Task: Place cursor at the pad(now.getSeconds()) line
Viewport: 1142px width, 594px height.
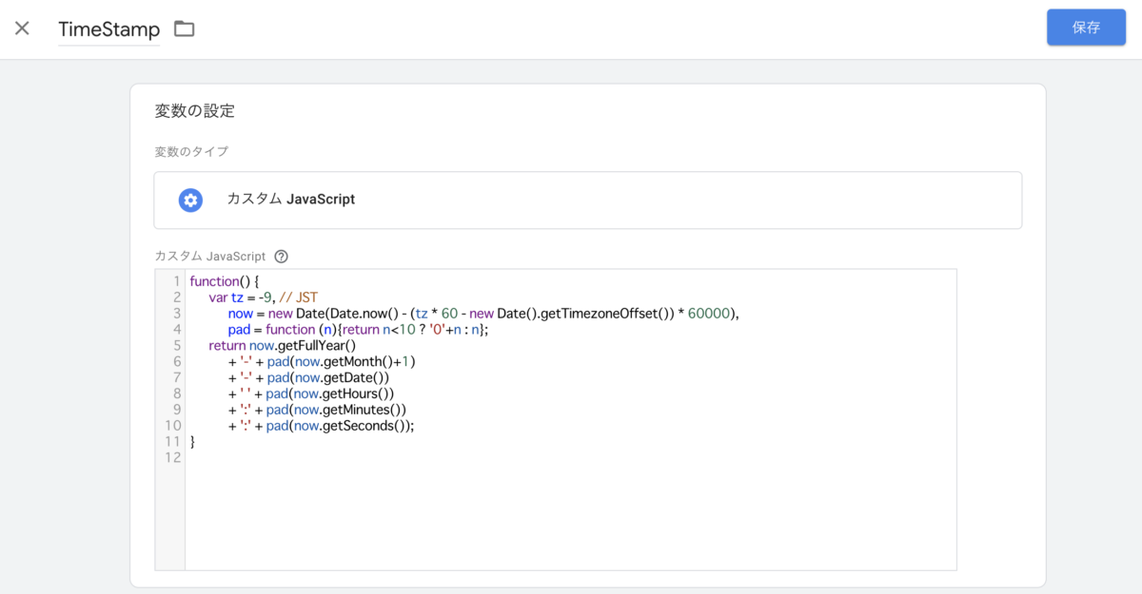Action: [339, 426]
